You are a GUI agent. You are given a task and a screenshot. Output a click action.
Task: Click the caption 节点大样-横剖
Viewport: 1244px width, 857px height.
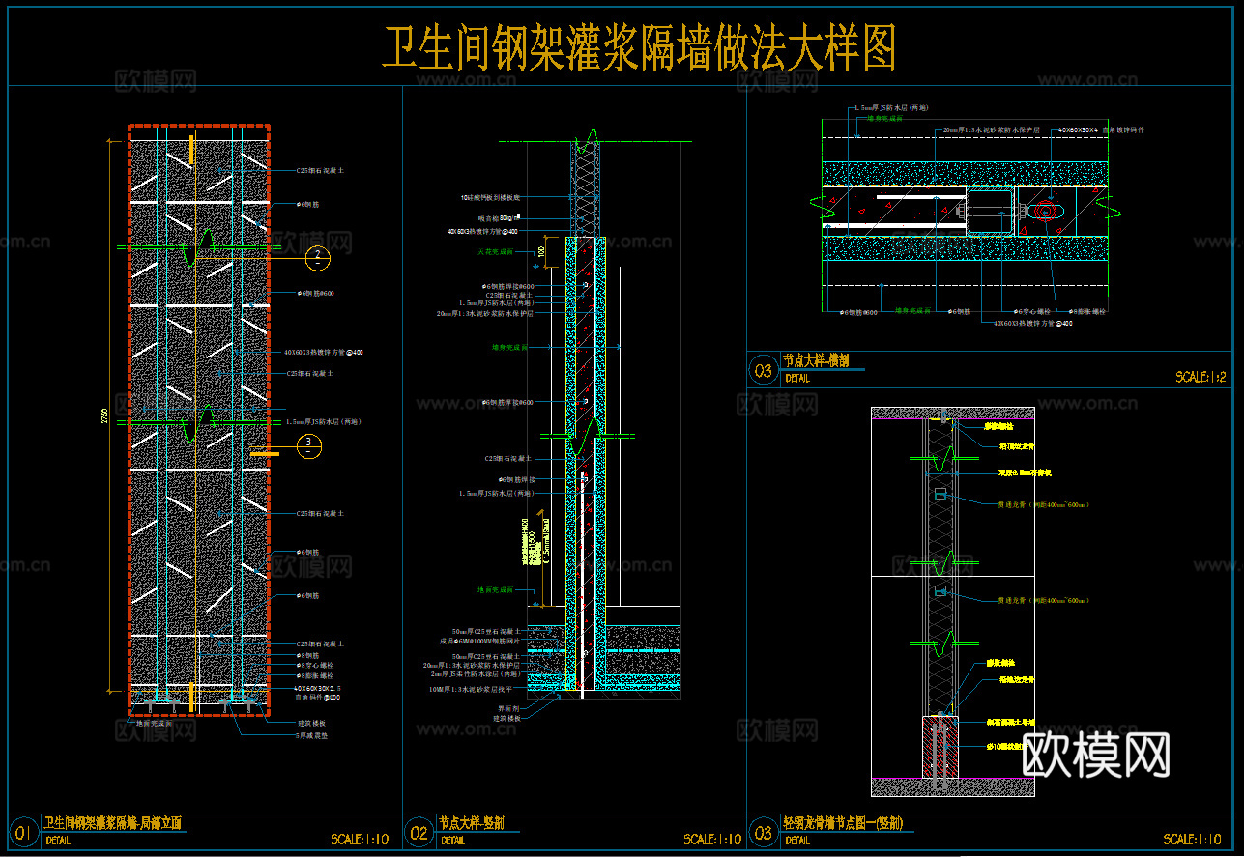pyautogui.click(x=816, y=361)
